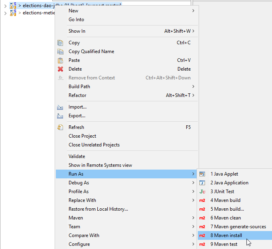Choose Show in Remote Systems view
The image size is (272, 249).
(100, 165)
